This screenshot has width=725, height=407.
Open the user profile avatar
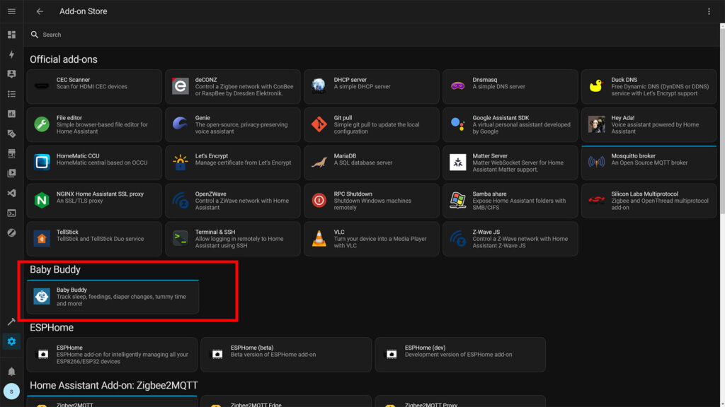click(11, 391)
